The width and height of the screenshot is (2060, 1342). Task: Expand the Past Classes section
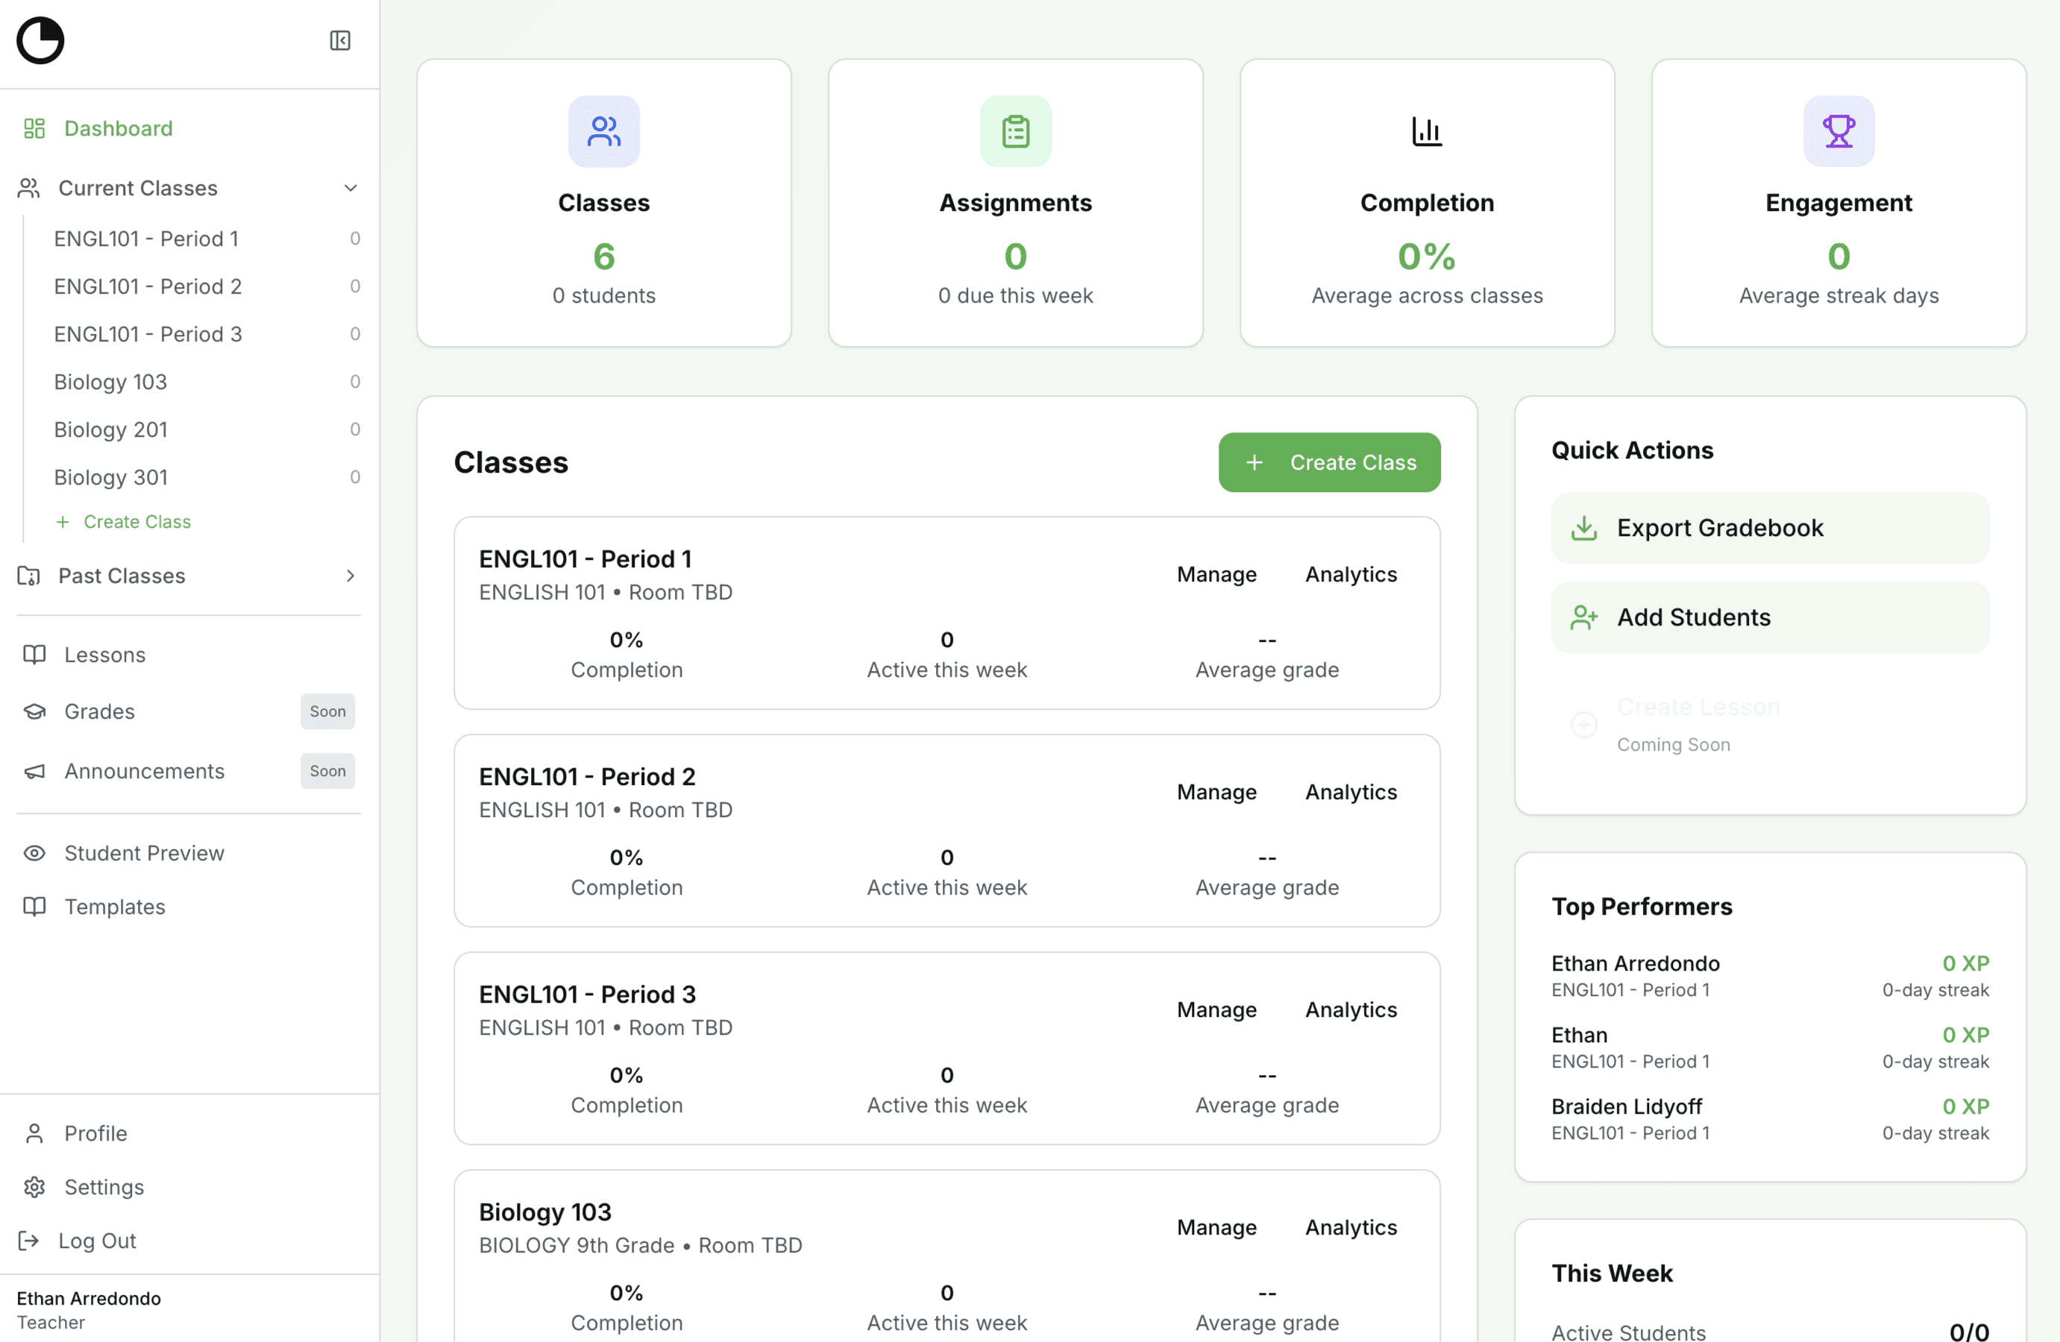coord(350,576)
